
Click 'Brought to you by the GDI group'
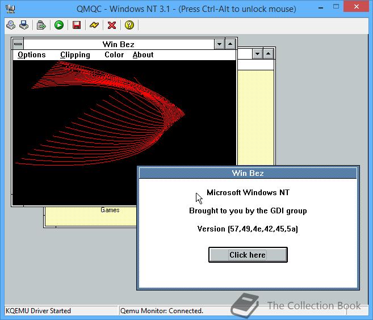coord(248,210)
